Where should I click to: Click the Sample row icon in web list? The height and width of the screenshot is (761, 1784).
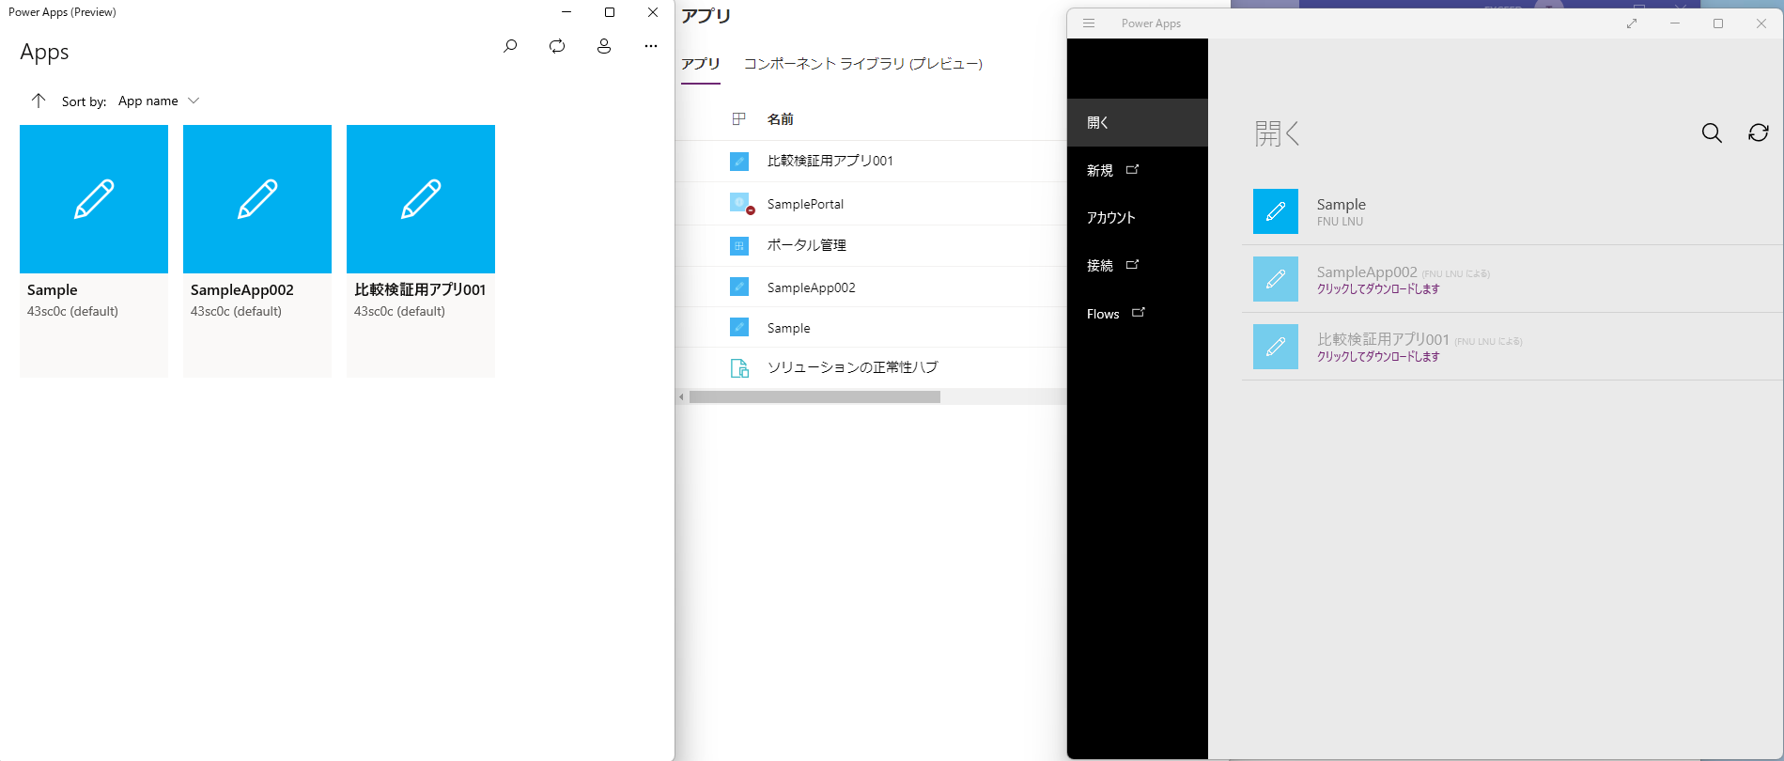[x=739, y=327]
